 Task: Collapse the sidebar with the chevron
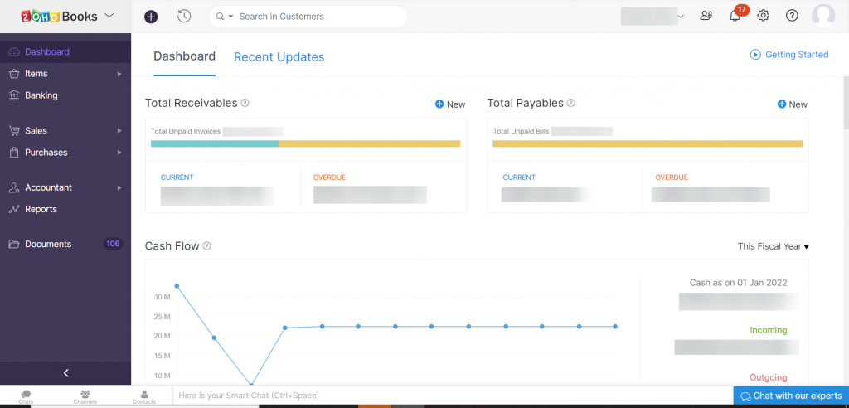(65, 373)
